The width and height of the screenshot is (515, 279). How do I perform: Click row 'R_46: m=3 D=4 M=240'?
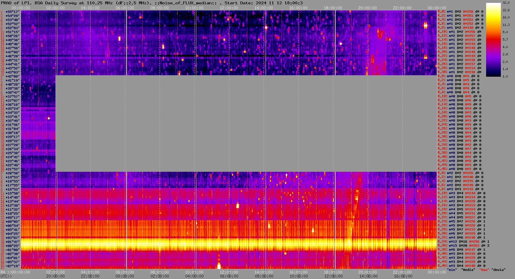tap(462, 266)
